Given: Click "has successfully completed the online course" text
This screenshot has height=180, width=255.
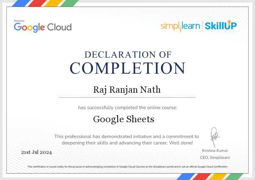Looking at the screenshot, I should pyautogui.click(x=127, y=107).
